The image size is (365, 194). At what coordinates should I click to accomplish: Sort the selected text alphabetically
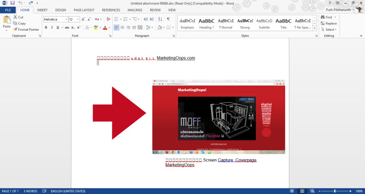pos(160,19)
